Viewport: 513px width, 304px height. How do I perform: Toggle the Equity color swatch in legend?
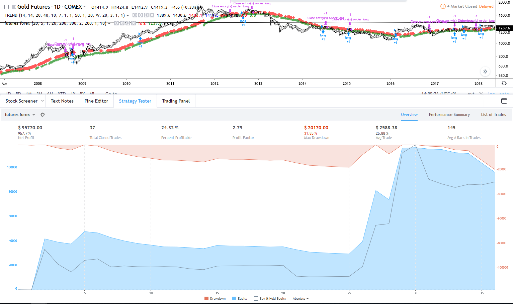tap(234, 299)
